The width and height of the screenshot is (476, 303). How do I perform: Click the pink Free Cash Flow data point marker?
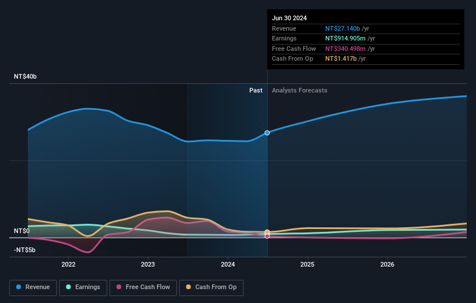click(x=267, y=236)
